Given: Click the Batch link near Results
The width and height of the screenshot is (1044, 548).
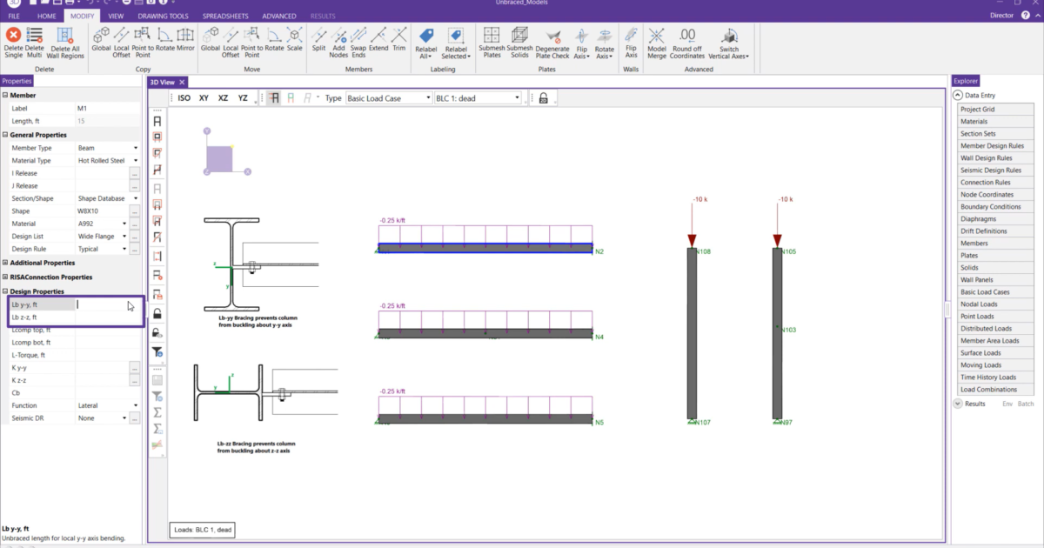Looking at the screenshot, I should 1024,404.
